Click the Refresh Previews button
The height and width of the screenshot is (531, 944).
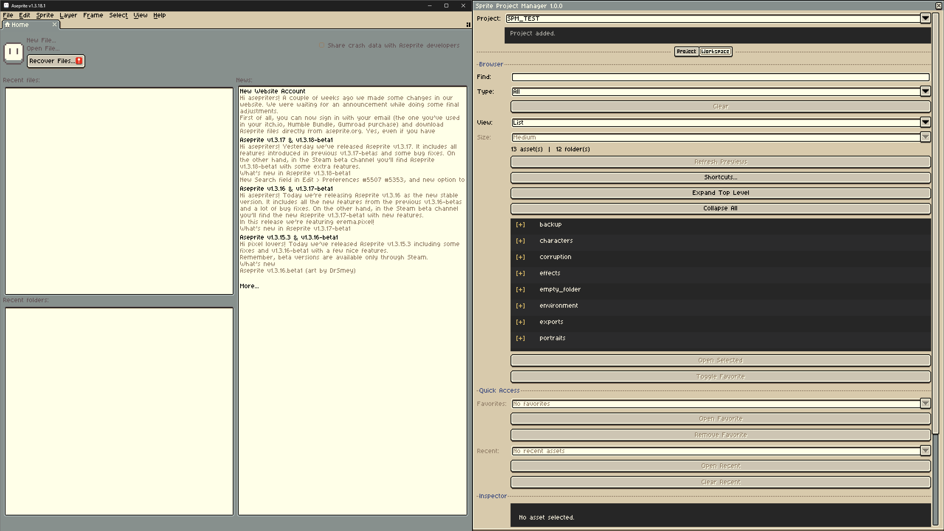720,162
